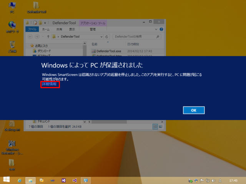Sort by 名前 column header
Image resolution: width=246 pixels, height=184 pixels.
[95, 44]
